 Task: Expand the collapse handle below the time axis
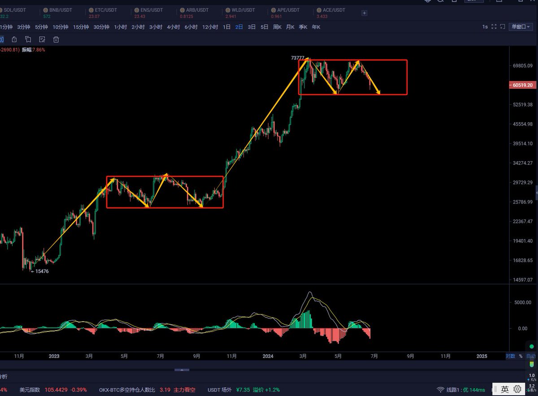[x=182, y=370]
